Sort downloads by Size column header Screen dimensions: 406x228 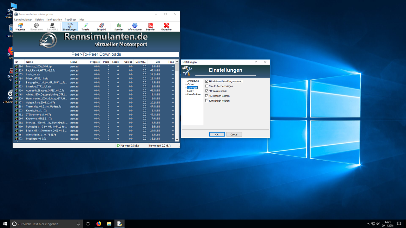[154, 62]
